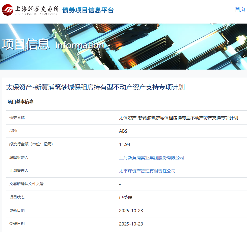This screenshot has width=247, height=232.
Task: Click the 受理日期 row label
Action: click(x=17, y=224)
